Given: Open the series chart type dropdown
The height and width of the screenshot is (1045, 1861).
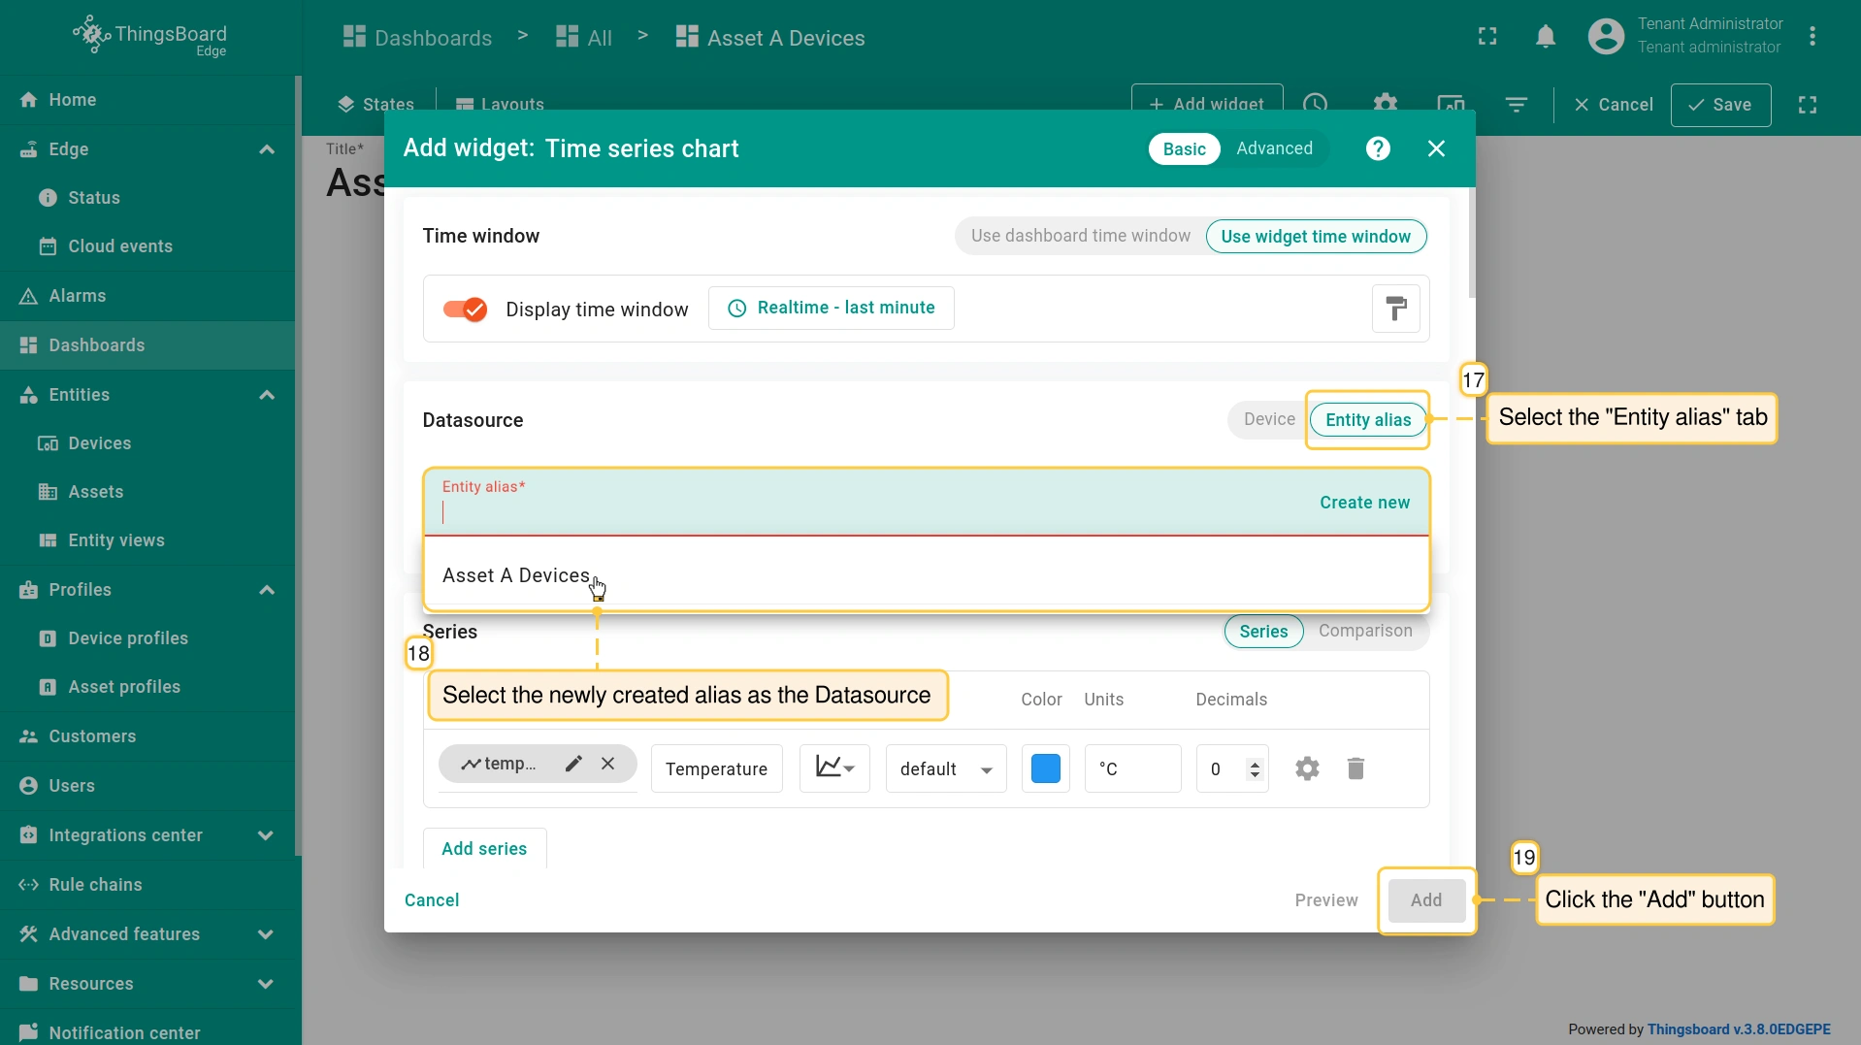Looking at the screenshot, I should (834, 768).
